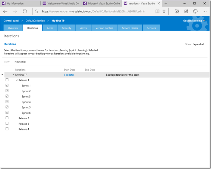Click Set dates link

69,75
